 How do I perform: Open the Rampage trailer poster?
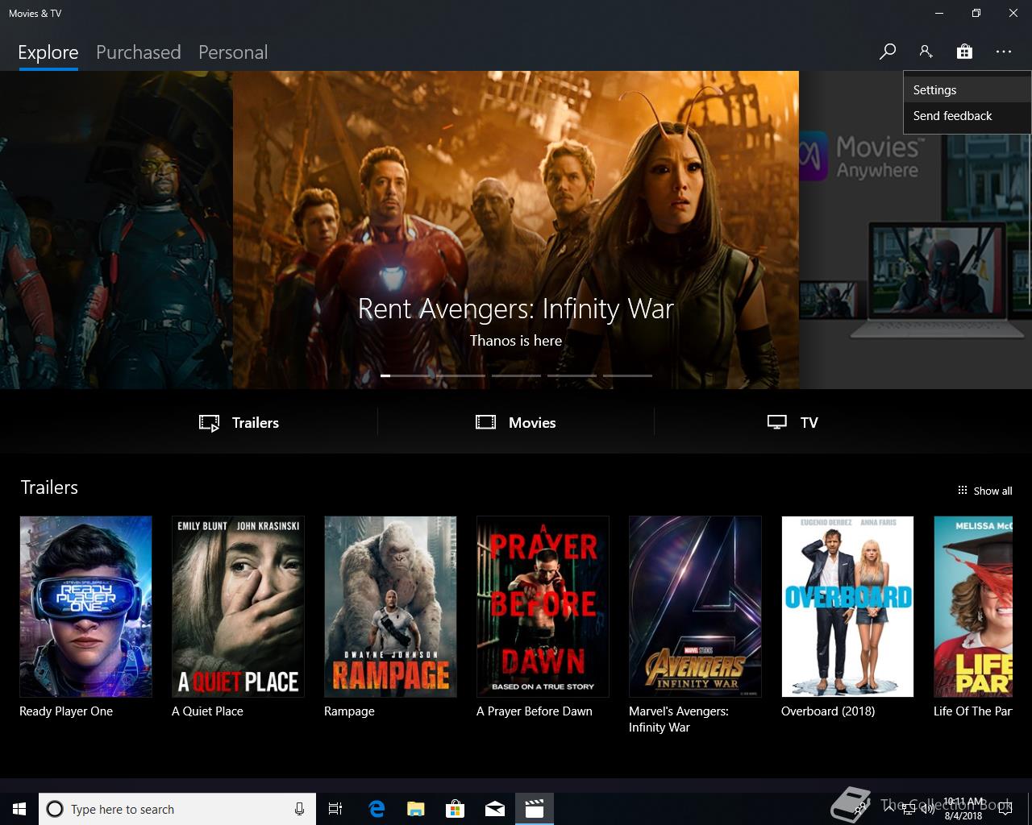(390, 607)
